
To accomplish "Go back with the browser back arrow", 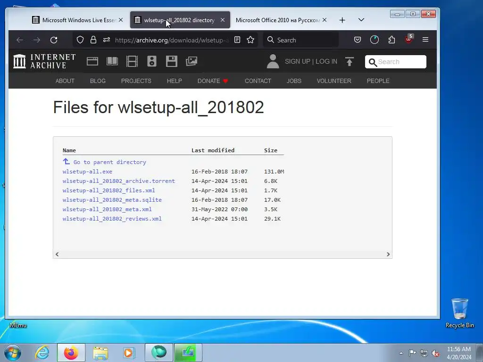I will pyautogui.click(x=20, y=40).
